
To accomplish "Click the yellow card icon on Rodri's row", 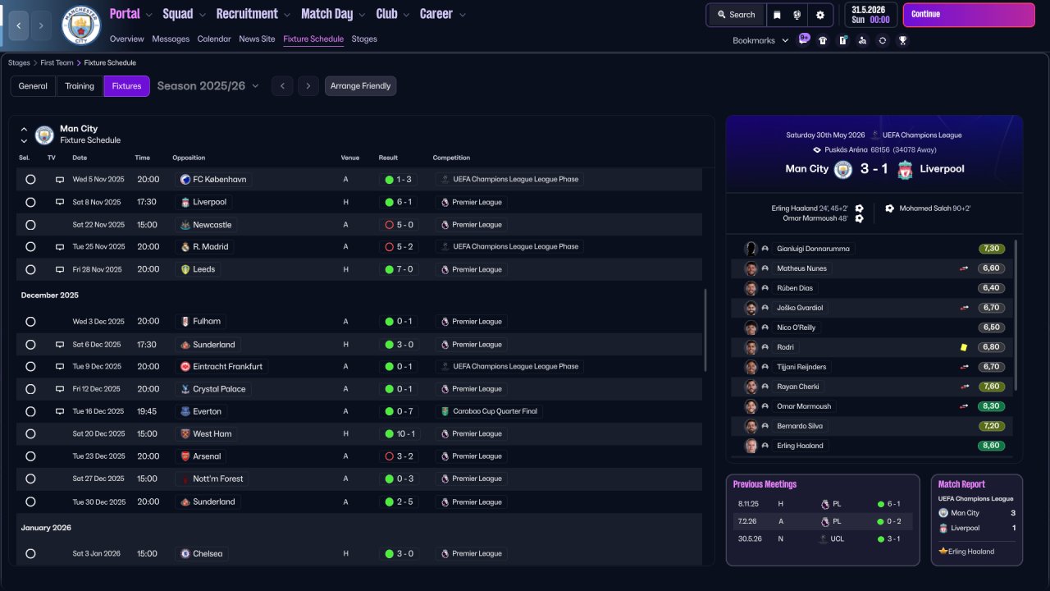I will (965, 347).
